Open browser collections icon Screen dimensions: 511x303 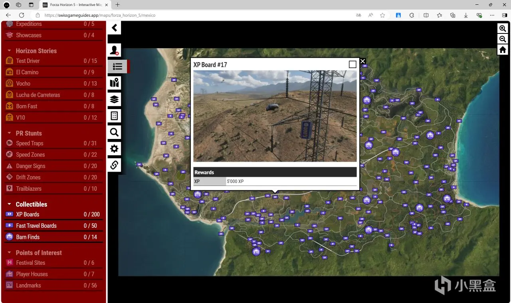[453, 15]
